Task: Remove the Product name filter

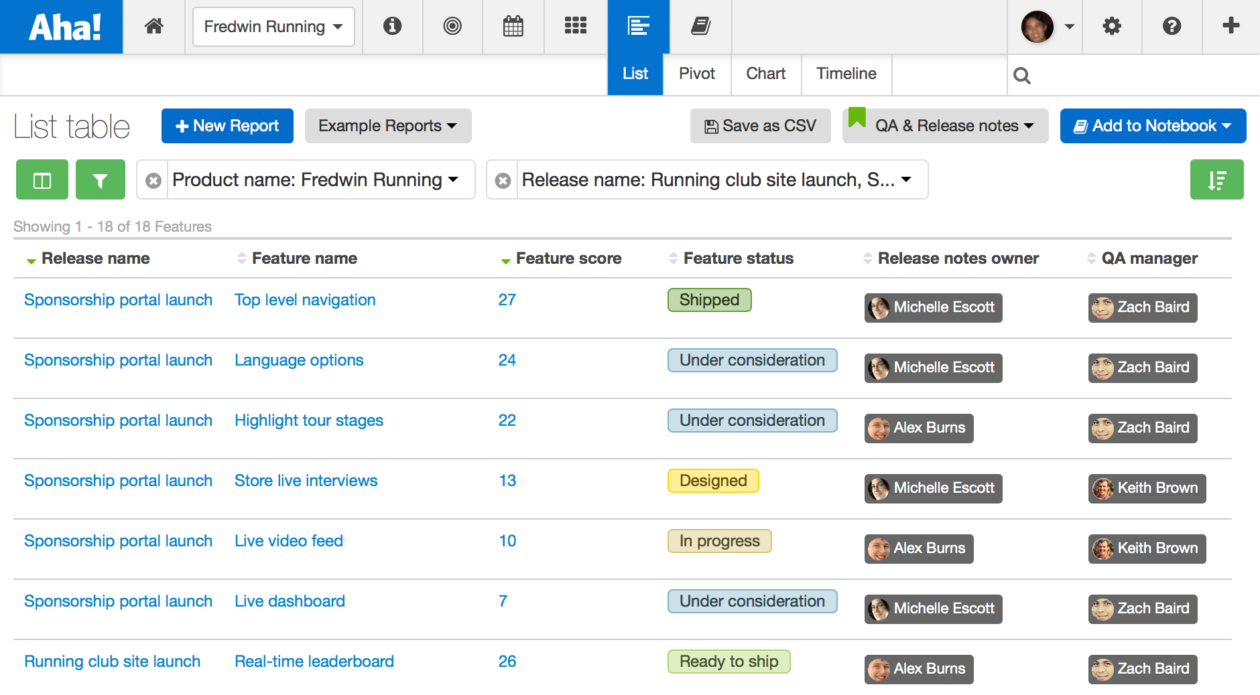Action: 153,180
